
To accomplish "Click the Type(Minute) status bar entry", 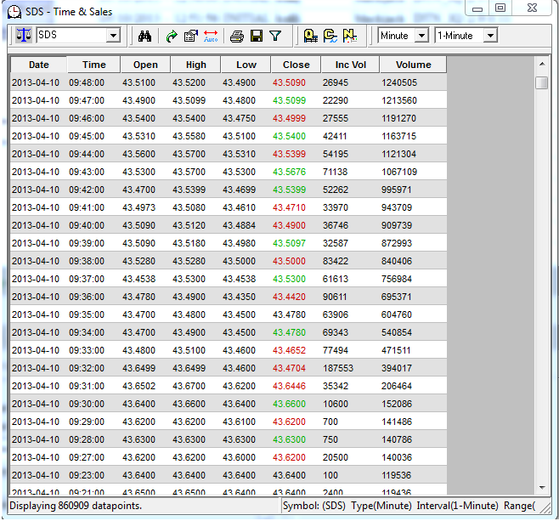I will click(x=381, y=506).
